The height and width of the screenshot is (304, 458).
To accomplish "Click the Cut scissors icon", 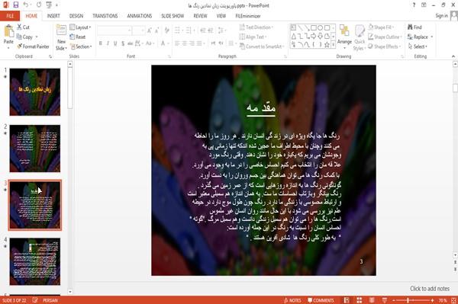I will pos(20,27).
